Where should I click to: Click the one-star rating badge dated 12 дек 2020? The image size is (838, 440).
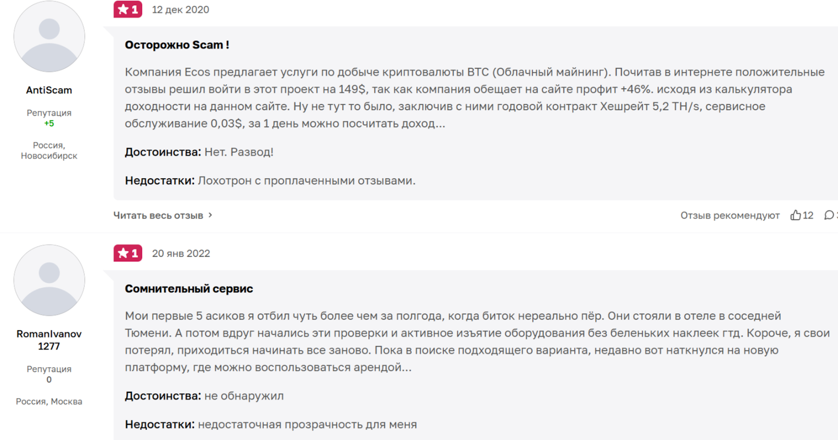coord(128,9)
